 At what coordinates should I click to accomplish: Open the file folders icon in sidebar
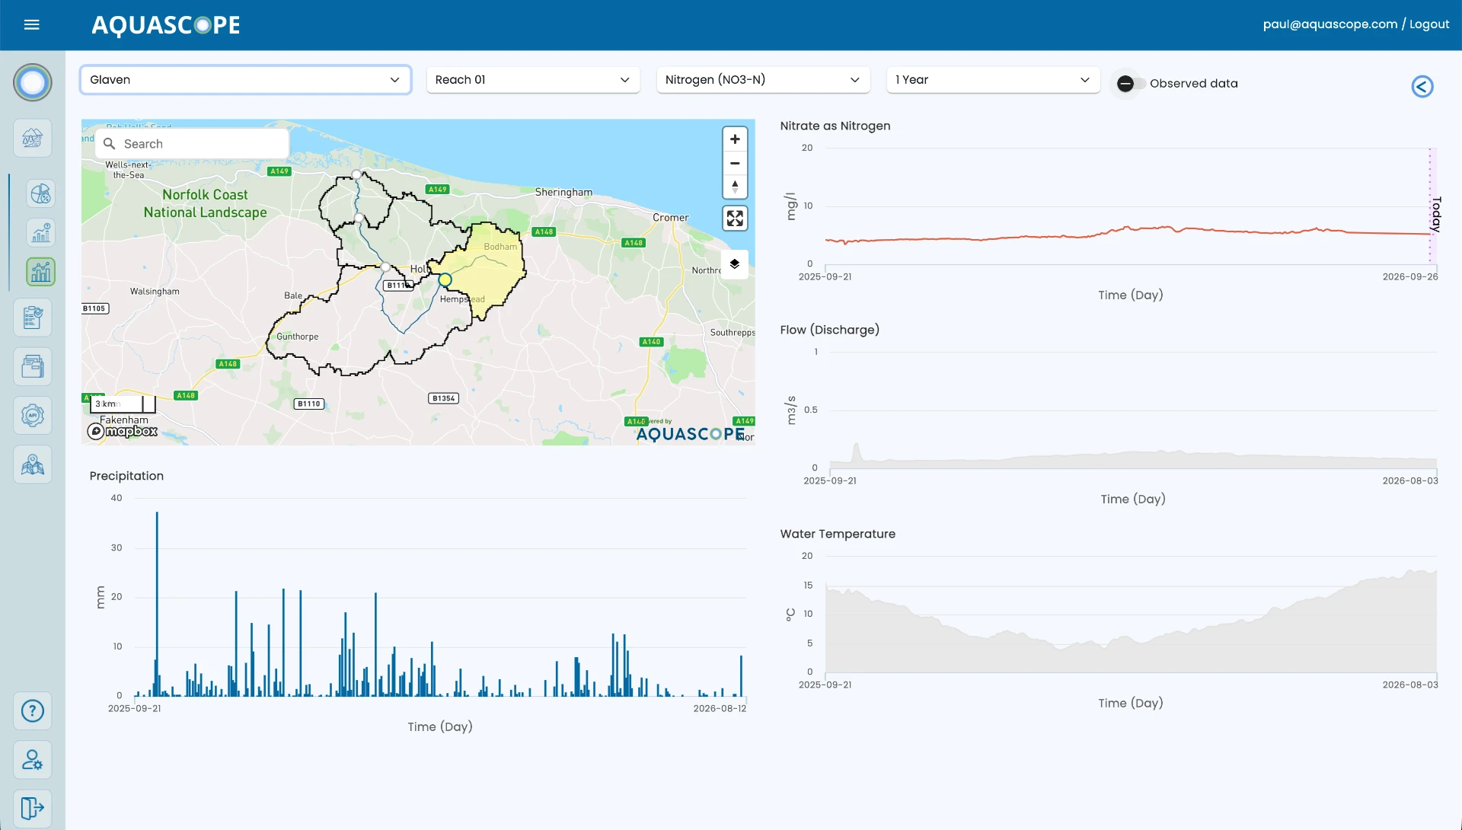tap(33, 366)
